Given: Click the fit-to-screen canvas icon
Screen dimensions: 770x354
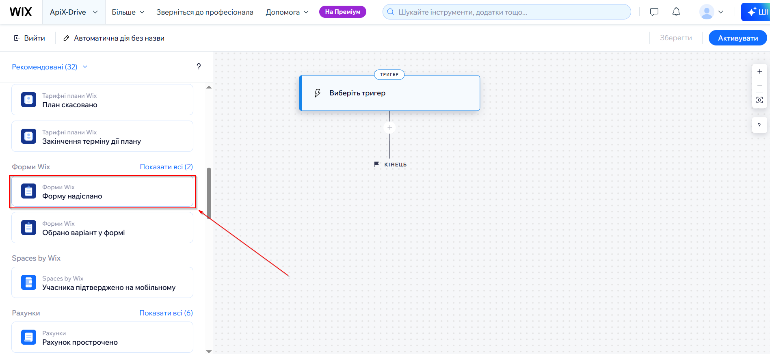Looking at the screenshot, I should point(759,100).
